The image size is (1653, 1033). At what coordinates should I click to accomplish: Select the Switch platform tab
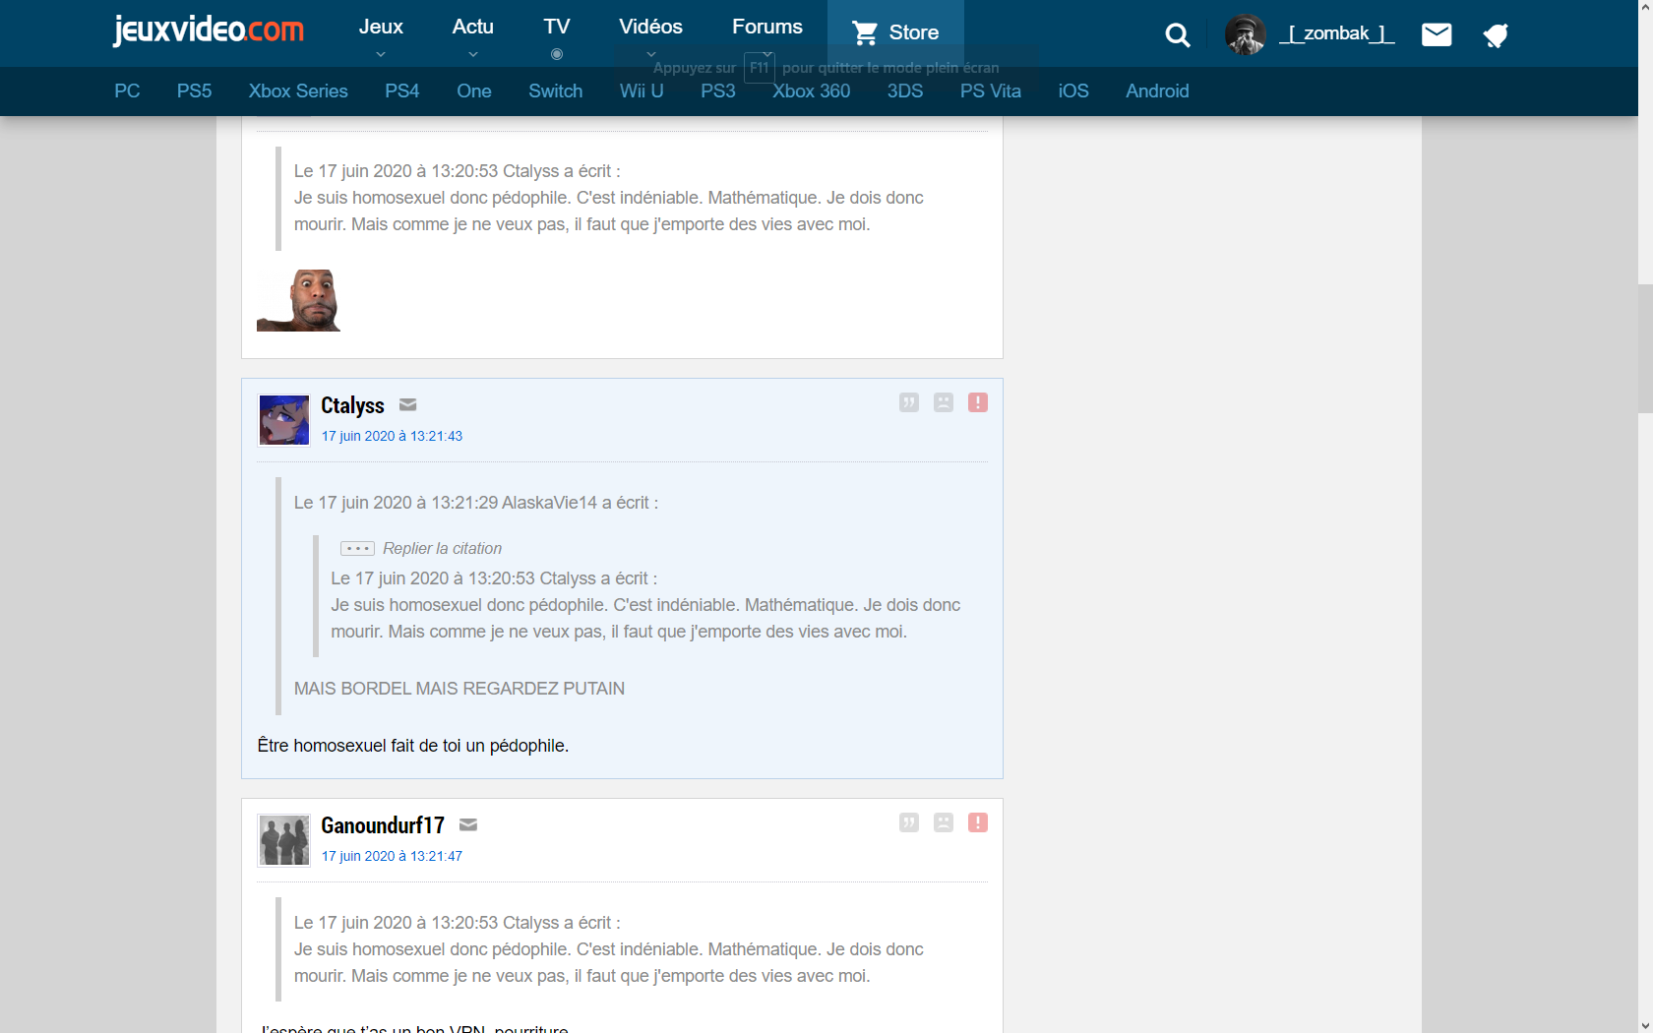point(555,91)
